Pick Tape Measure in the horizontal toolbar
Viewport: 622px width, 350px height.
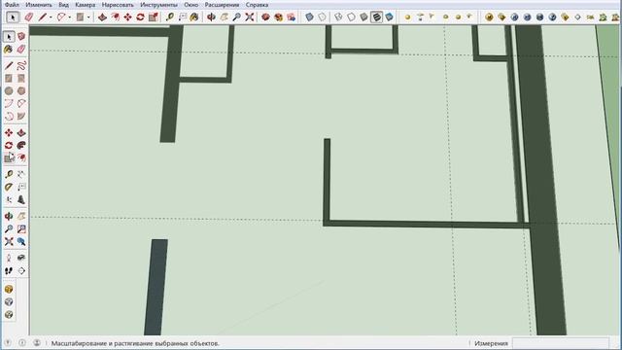tap(170, 17)
